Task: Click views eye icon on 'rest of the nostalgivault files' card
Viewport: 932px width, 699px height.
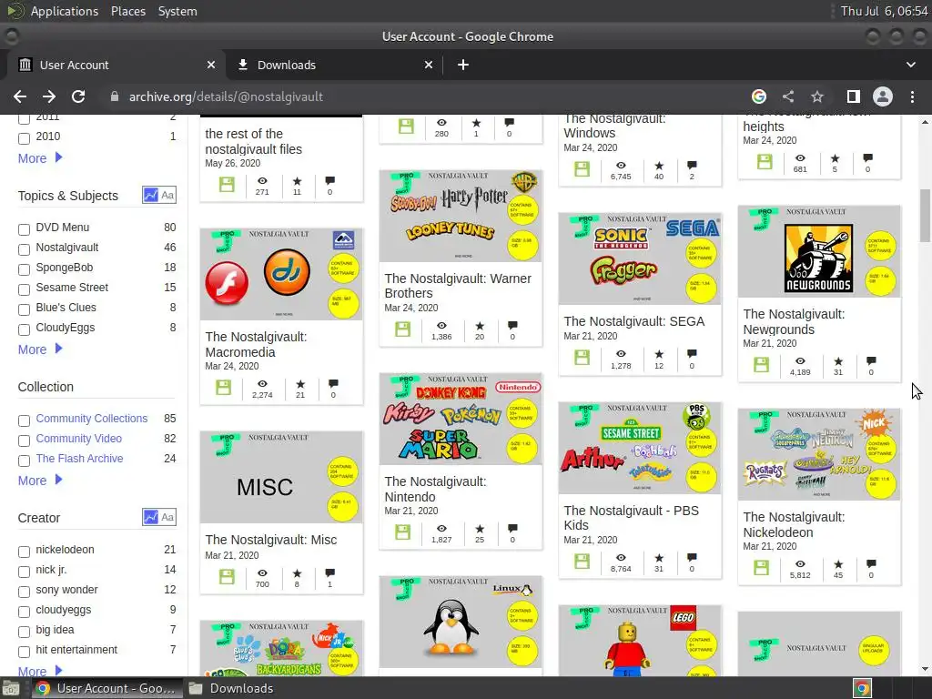Action: (262, 181)
